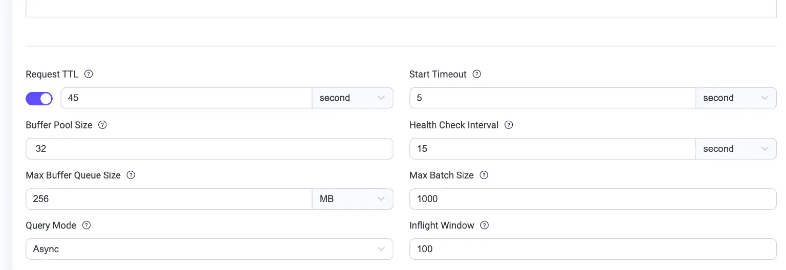Screen dimensions: 786x270
Task: Focus the Buffer Pool Size input
Action: pos(209,149)
